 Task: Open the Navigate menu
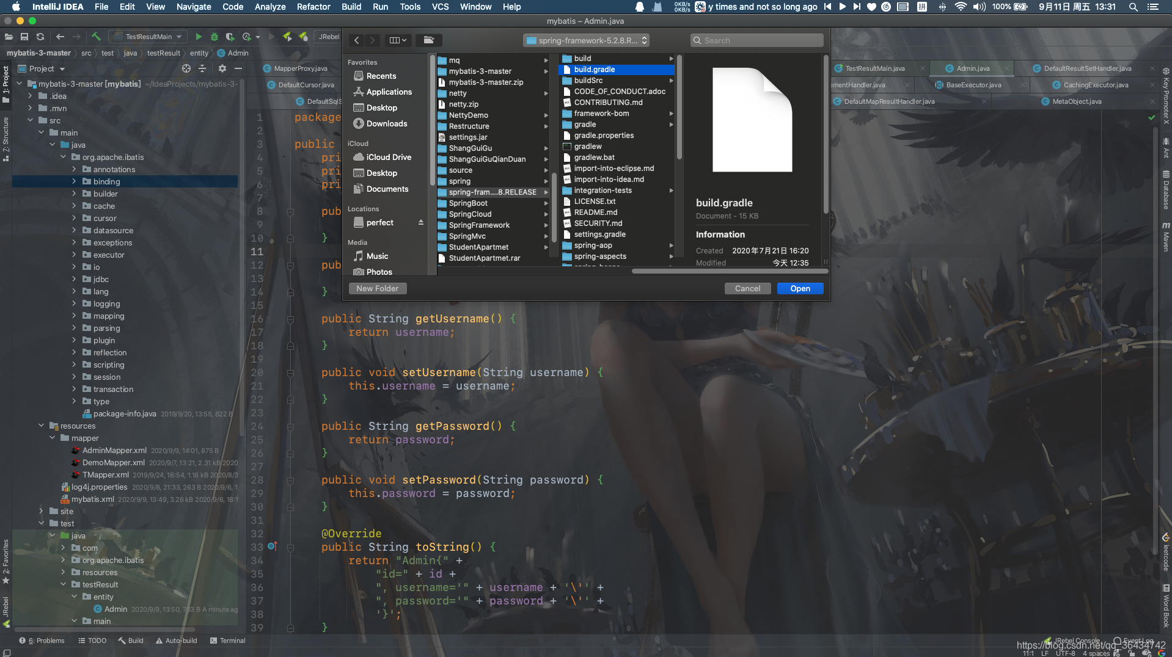click(x=194, y=7)
